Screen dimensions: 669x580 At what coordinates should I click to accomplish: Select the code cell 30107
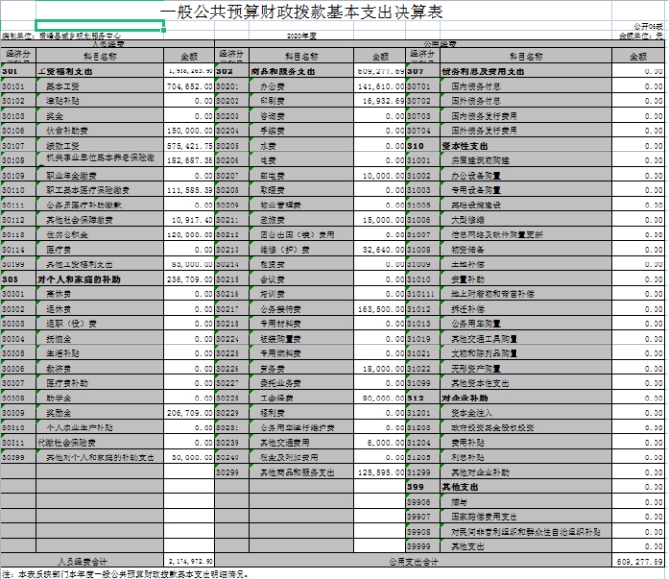(17, 144)
